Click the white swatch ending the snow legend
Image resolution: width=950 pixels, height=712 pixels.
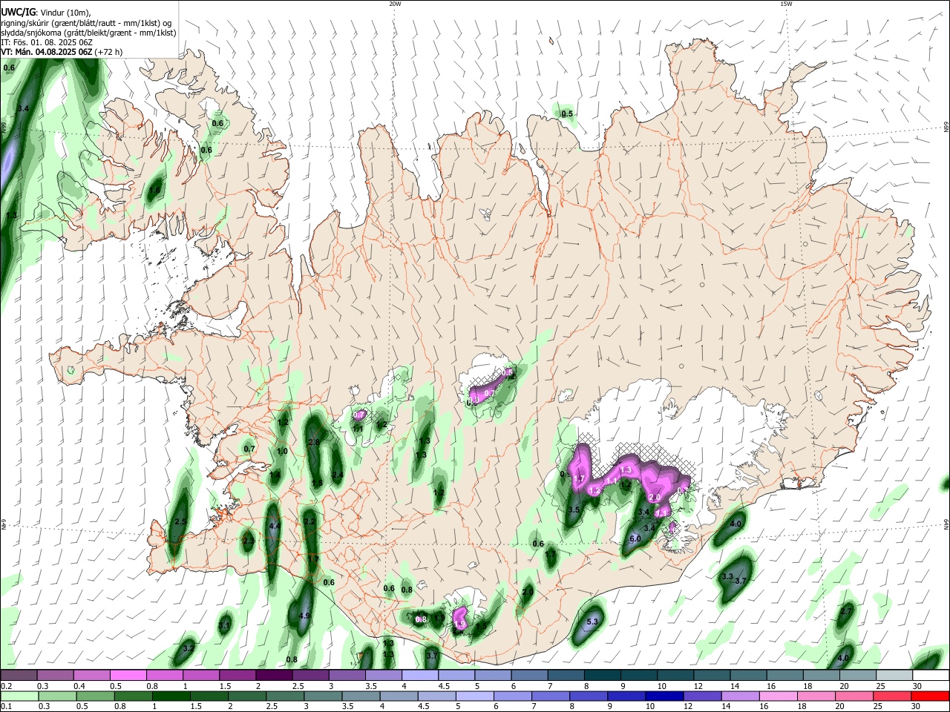[931, 675]
